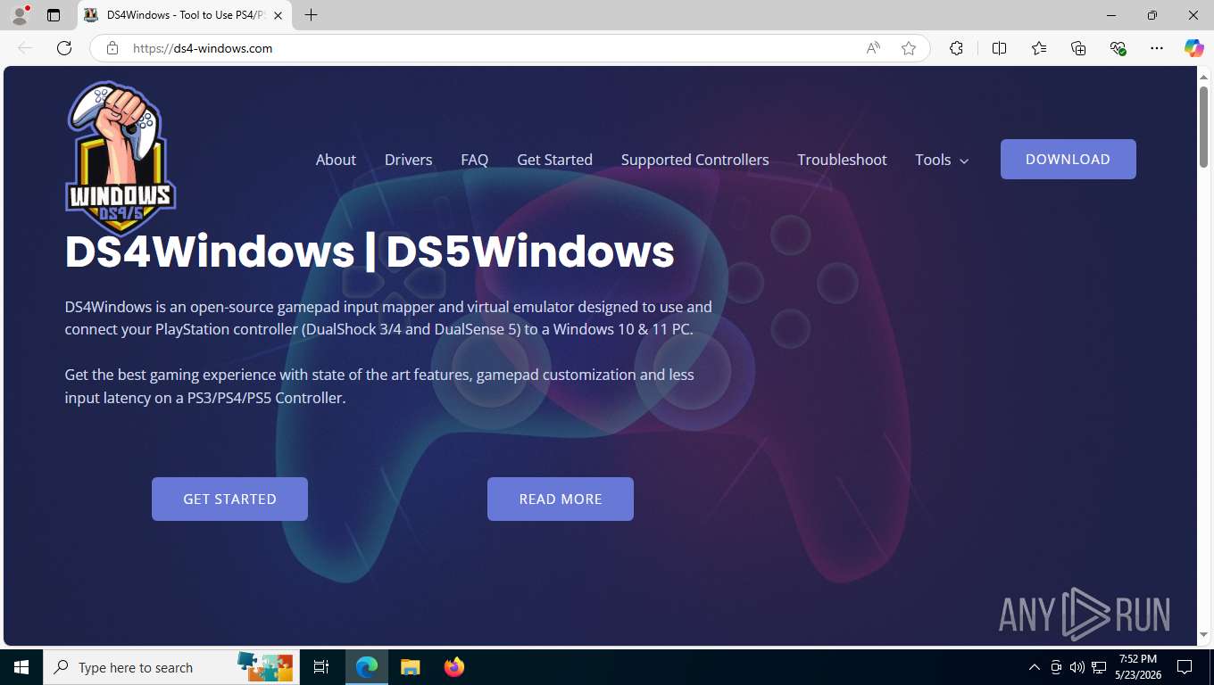Open Supported Controllers page

[x=694, y=160]
